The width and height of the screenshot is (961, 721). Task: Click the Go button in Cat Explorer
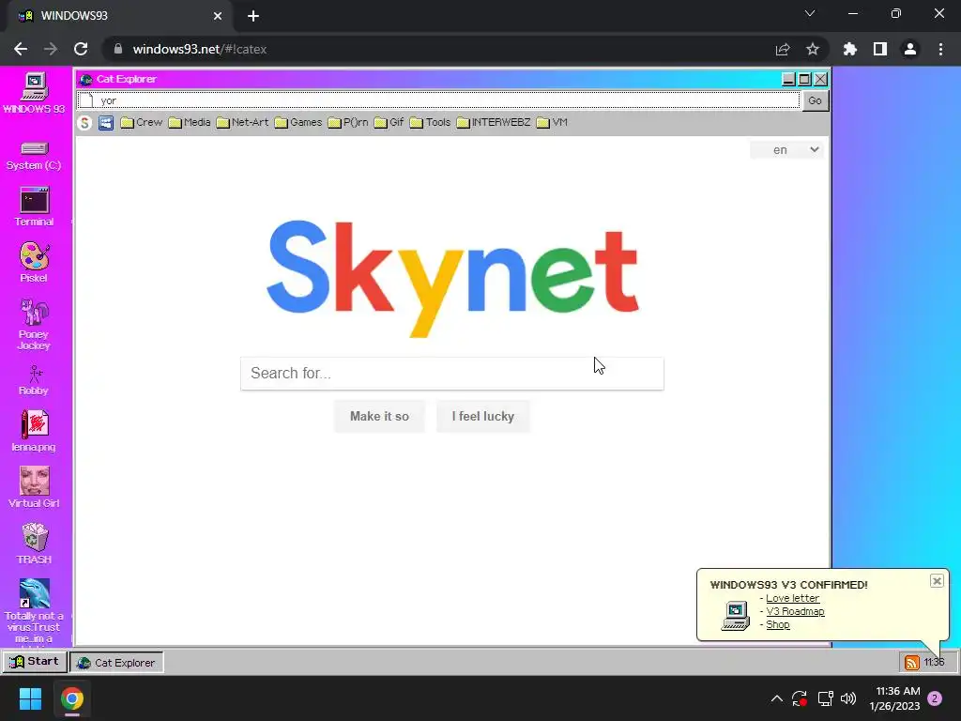click(x=815, y=100)
